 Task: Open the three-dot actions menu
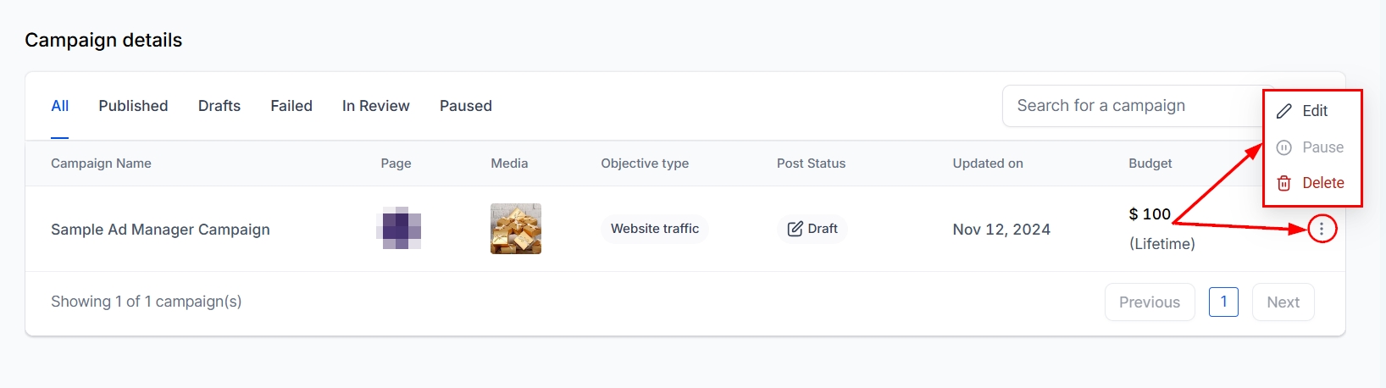pyautogui.click(x=1322, y=229)
